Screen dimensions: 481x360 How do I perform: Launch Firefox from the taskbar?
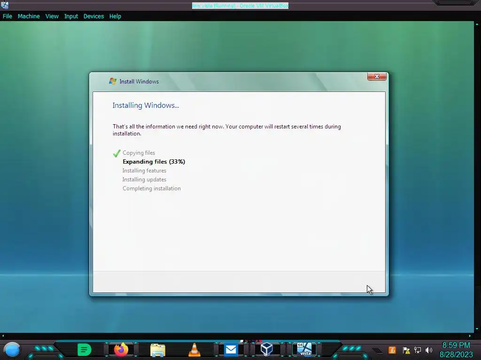(x=121, y=350)
